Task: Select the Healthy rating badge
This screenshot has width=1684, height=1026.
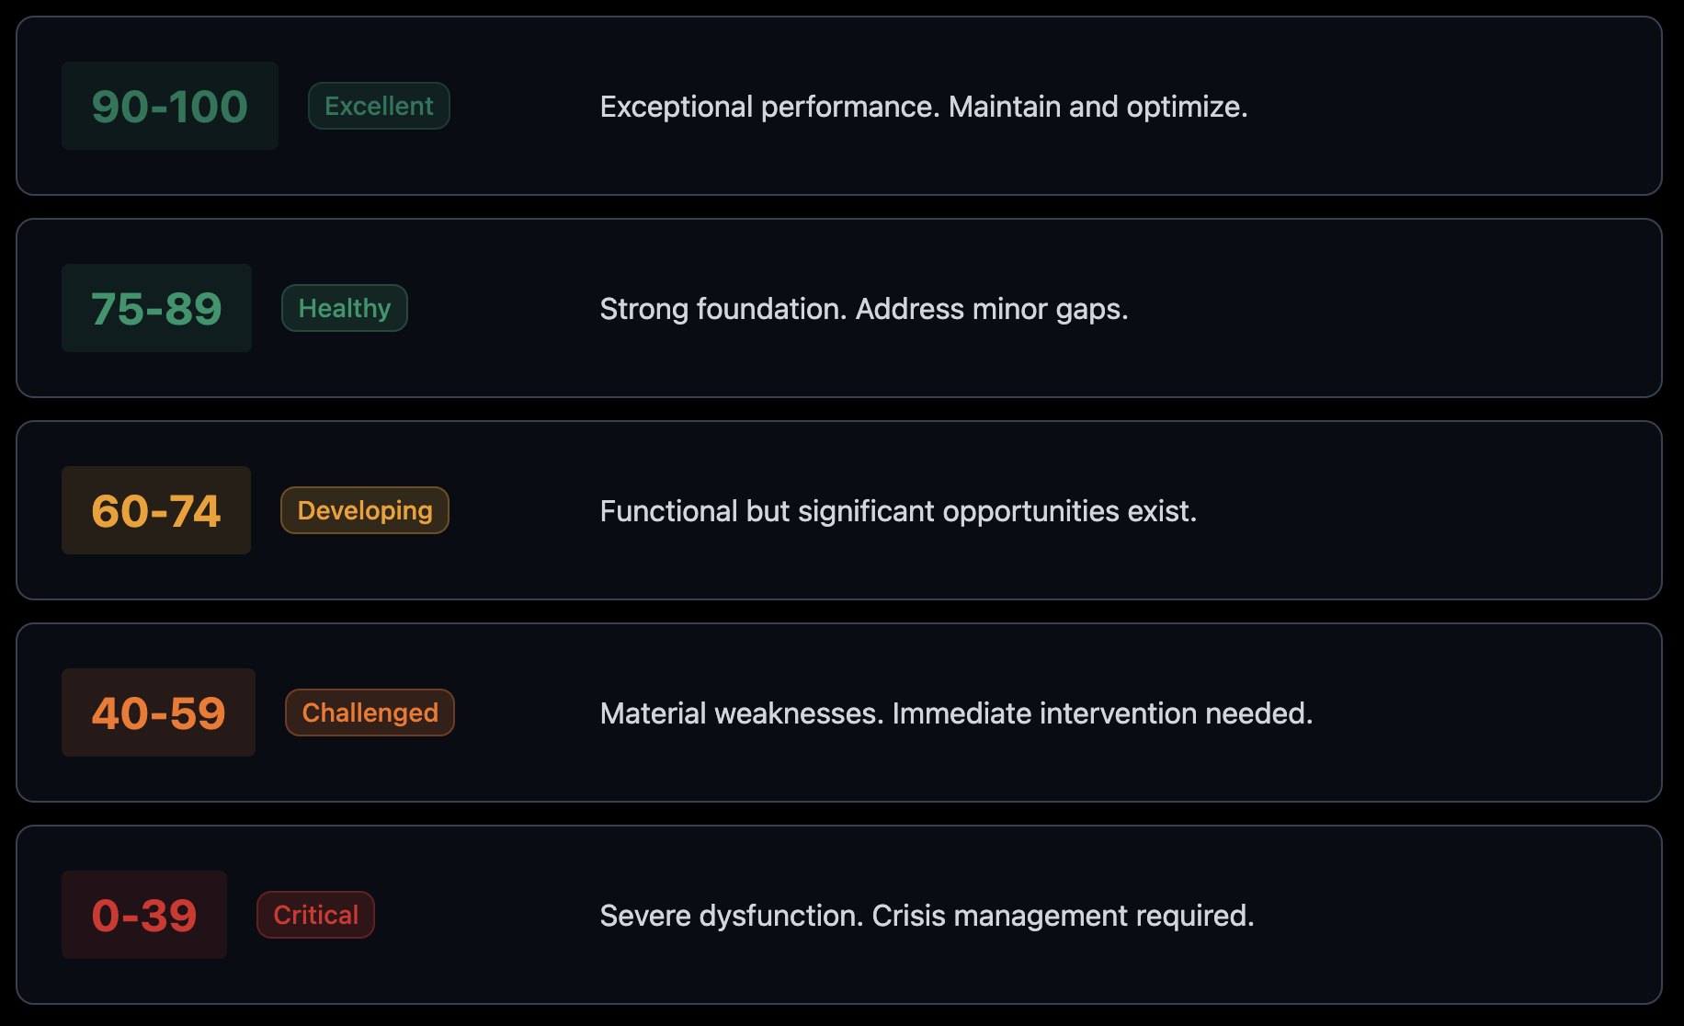Action: point(345,308)
